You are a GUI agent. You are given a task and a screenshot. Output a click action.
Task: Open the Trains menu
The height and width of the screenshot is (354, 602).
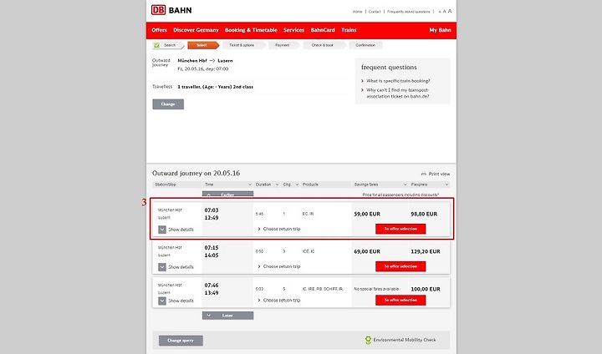349,30
